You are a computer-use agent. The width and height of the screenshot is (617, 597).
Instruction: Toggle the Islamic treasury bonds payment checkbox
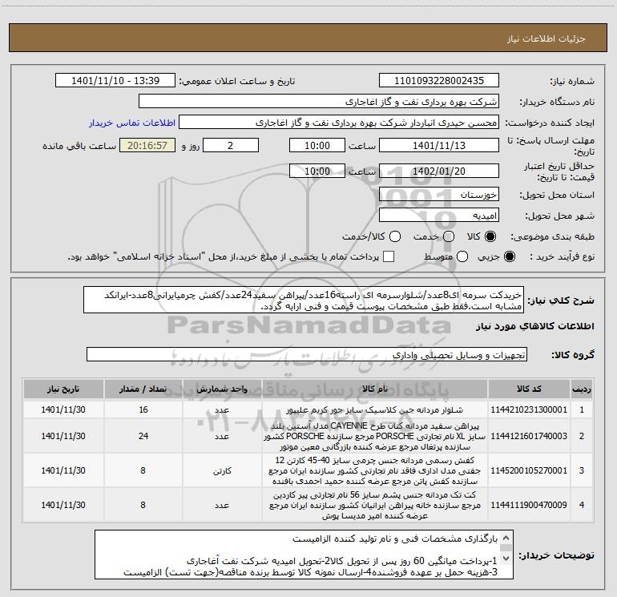pos(389,256)
